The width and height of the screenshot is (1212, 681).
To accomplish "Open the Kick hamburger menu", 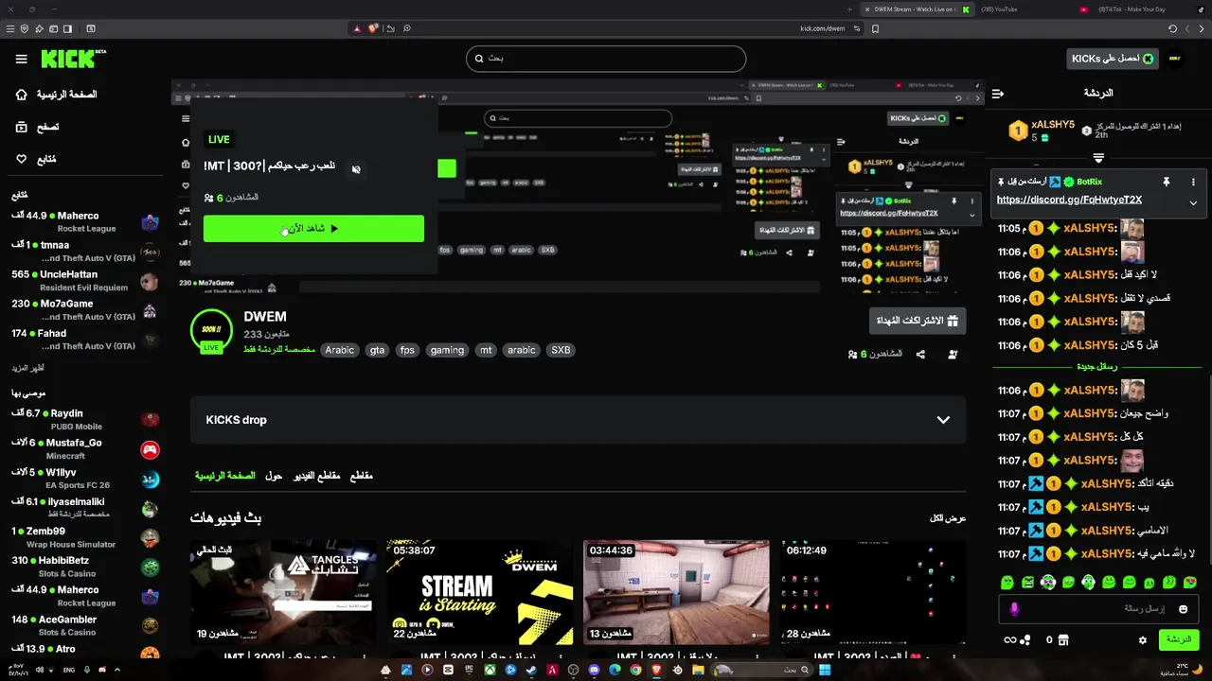I will click(x=21, y=59).
